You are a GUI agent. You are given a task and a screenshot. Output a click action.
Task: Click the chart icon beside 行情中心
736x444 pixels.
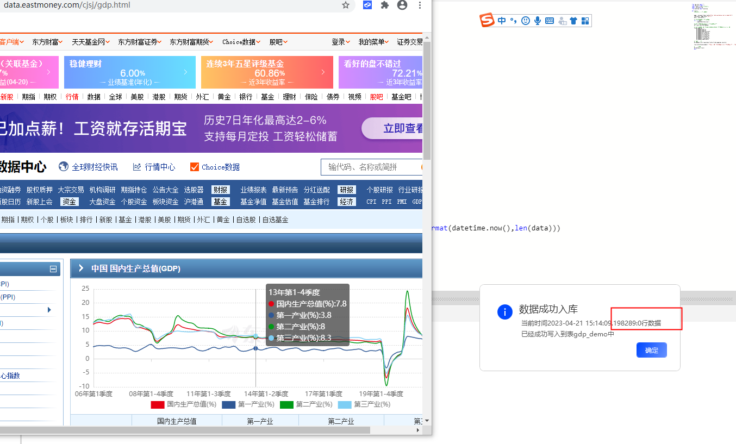pos(137,167)
